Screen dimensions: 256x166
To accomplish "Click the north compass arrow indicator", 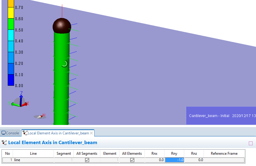I will click(x=40, y=116).
